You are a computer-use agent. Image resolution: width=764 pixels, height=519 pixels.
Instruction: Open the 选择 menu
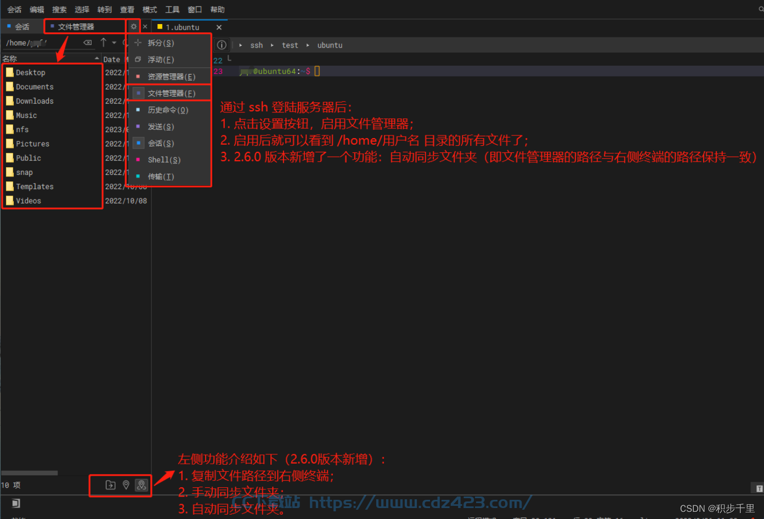point(82,9)
